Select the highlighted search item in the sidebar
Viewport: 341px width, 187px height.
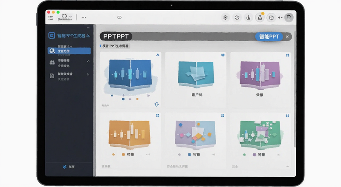[69, 51]
